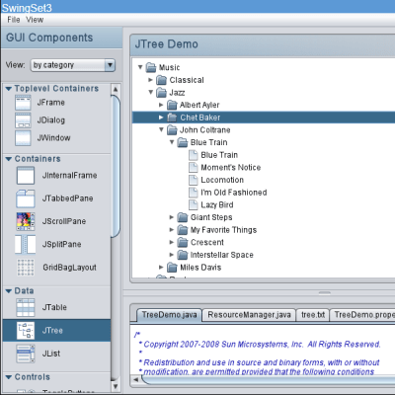Expand the Classical tree node
Screen dimensions: 395x395
click(x=150, y=80)
